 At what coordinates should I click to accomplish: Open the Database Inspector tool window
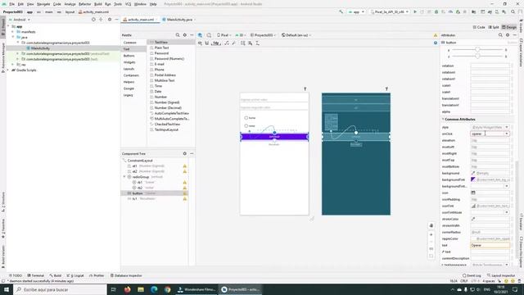[x=126, y=275]
